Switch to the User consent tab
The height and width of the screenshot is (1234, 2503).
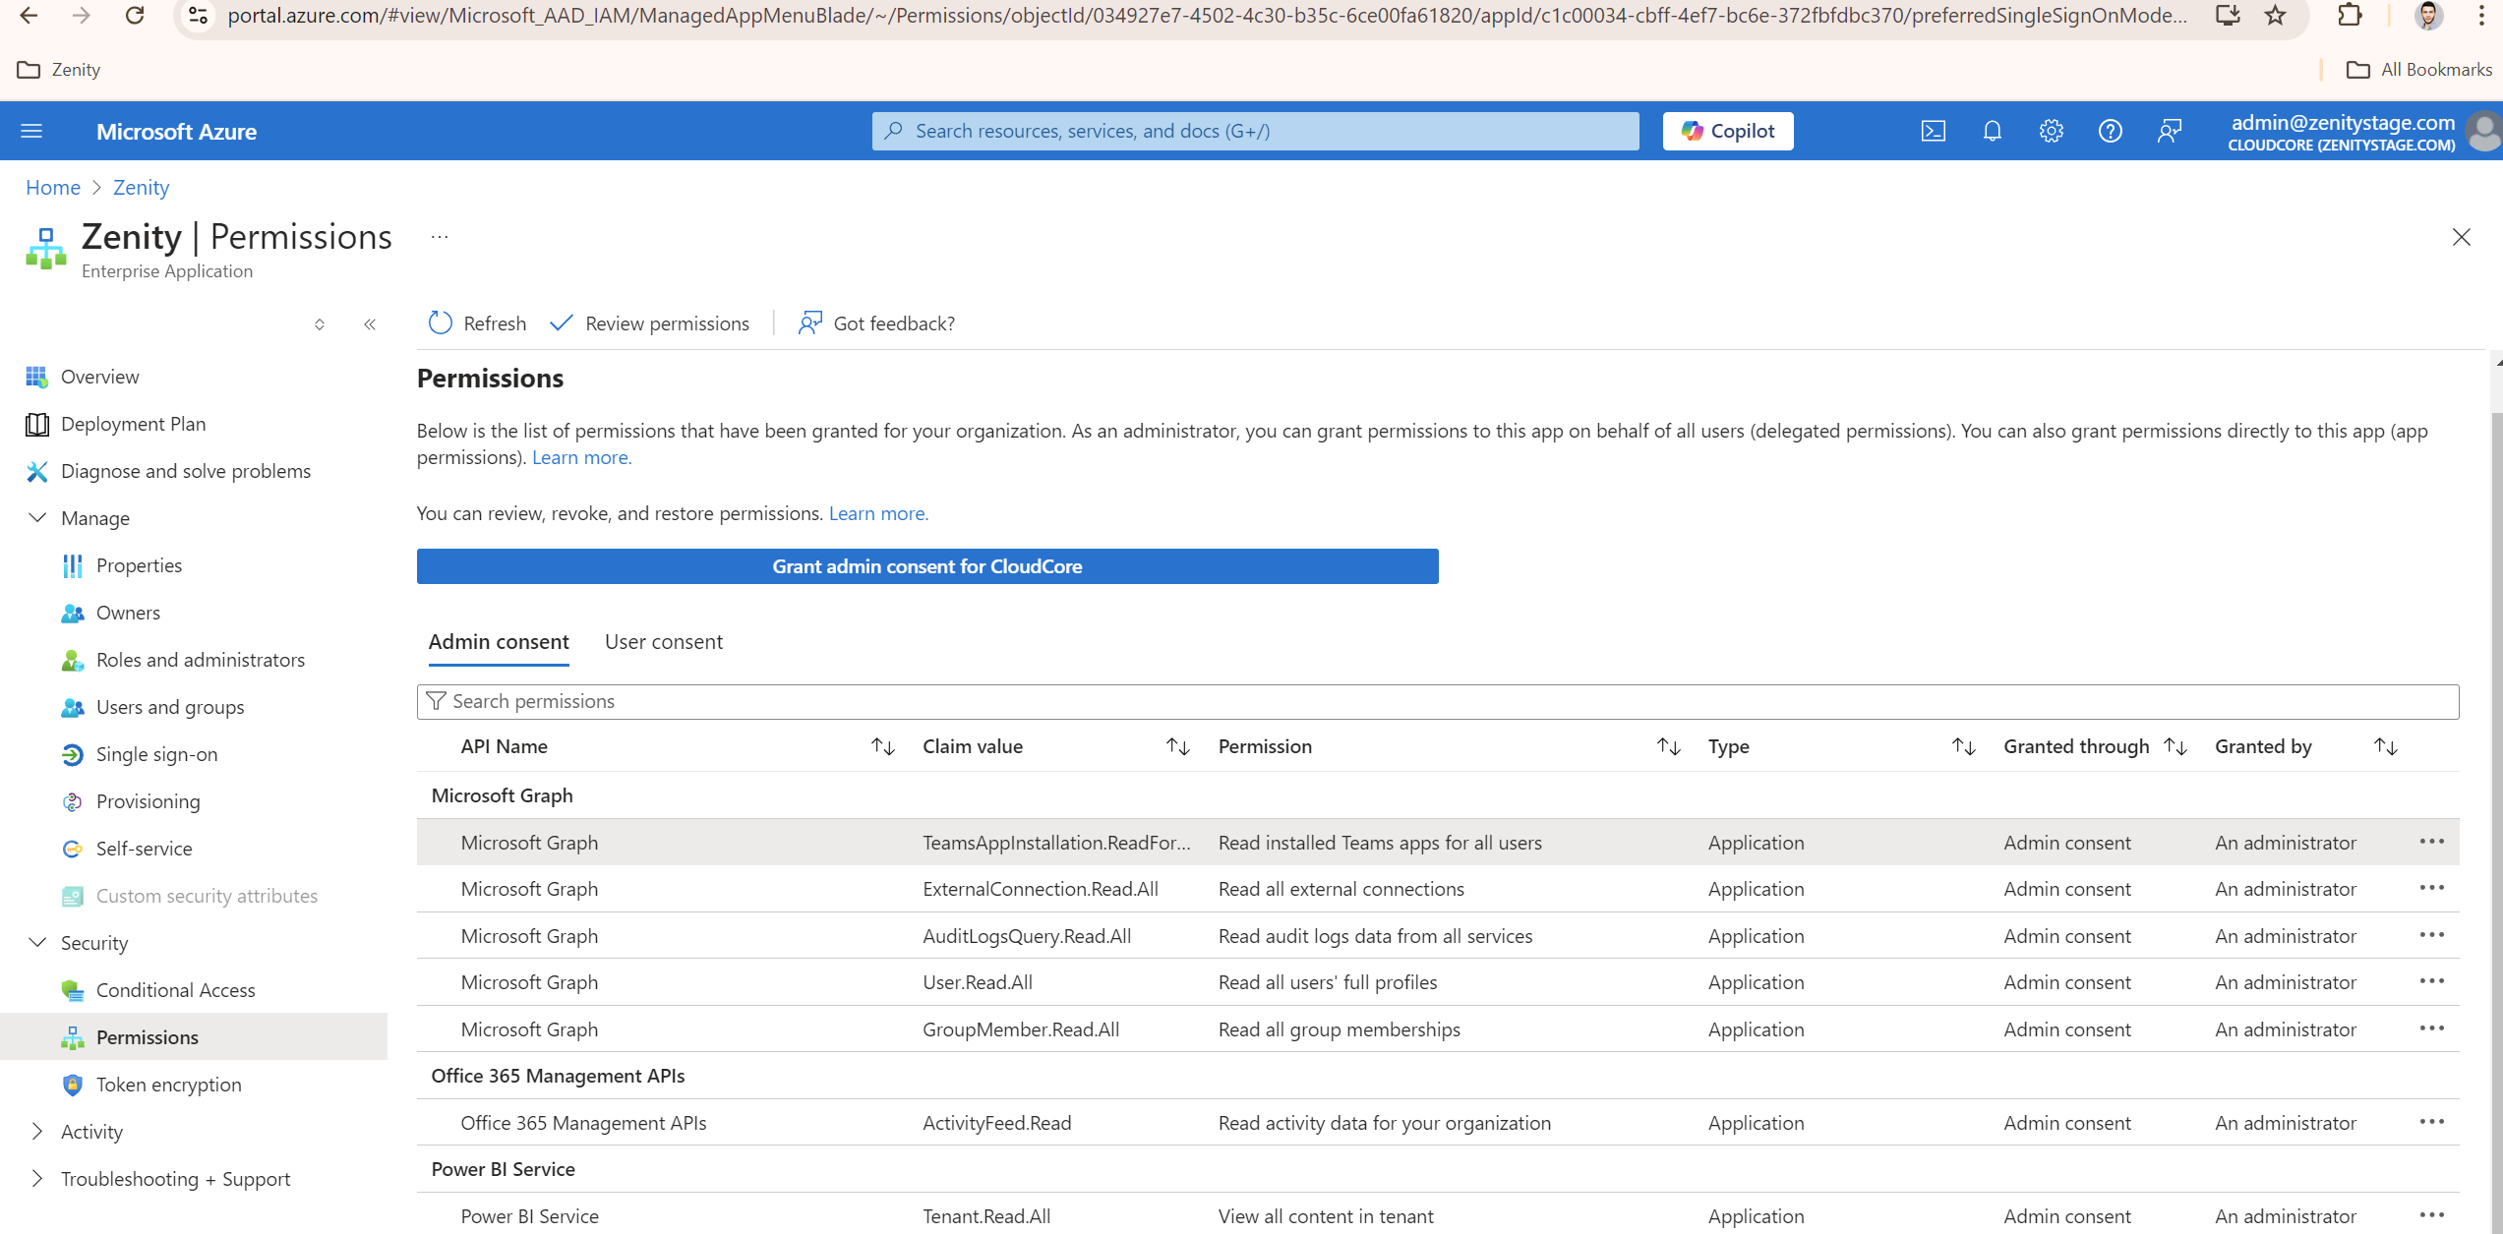click(x=664, y=642)
